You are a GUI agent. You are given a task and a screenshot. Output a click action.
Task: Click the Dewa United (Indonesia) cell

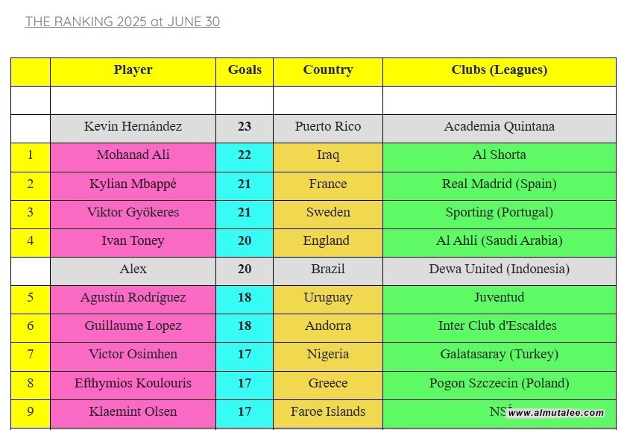tap(499, 269)
